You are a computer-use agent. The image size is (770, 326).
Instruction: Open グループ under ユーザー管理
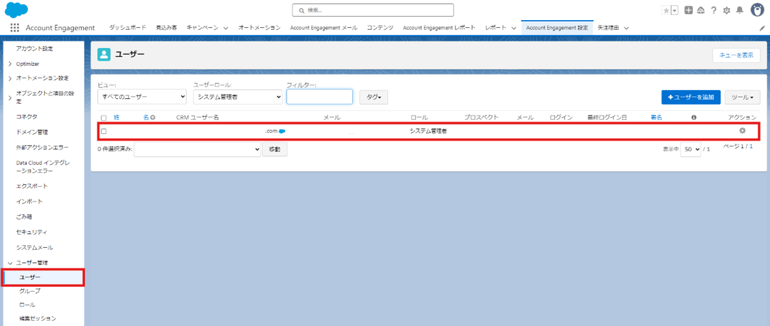[30, 291]
